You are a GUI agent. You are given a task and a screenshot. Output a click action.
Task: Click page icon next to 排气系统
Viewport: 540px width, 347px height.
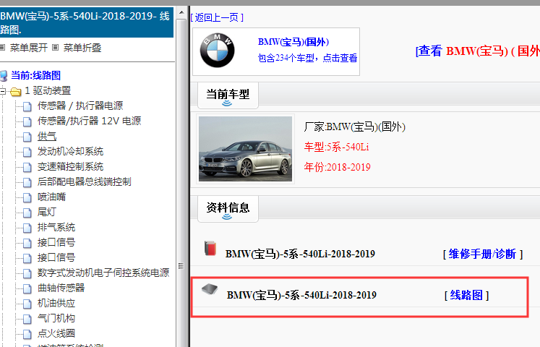tap(27, 228)
